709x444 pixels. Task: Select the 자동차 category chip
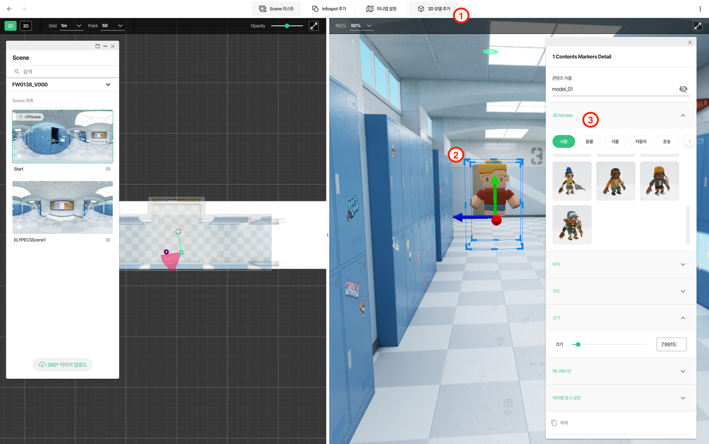click(x=641, y=141)
